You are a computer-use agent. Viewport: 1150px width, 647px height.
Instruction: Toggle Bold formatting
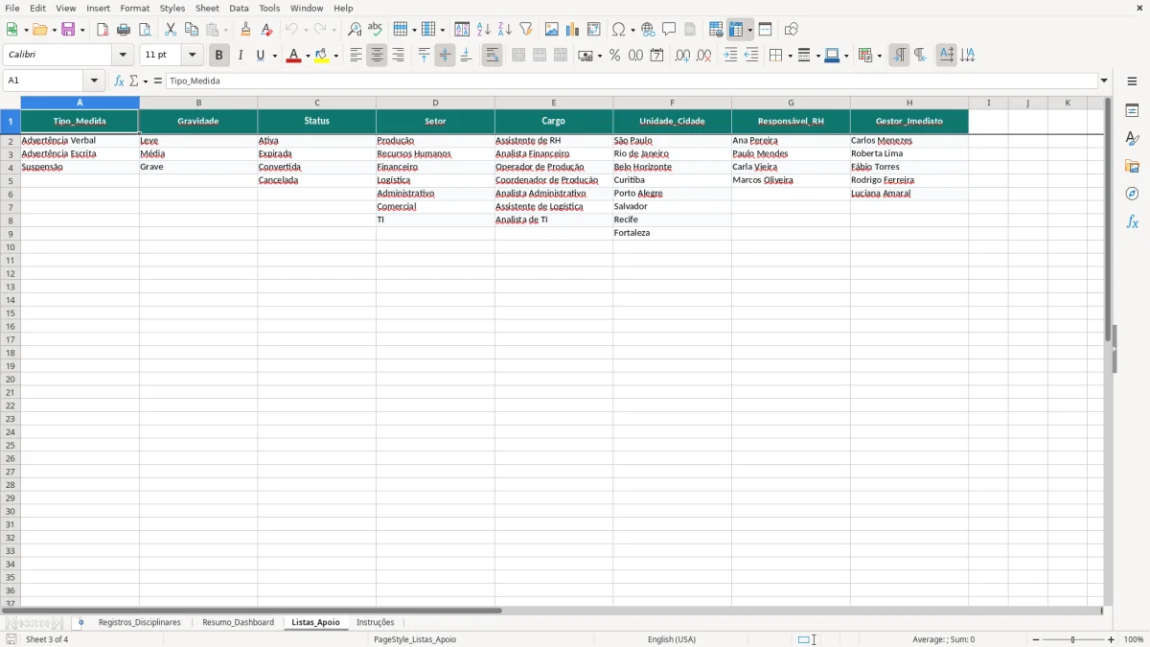point(219,56)
